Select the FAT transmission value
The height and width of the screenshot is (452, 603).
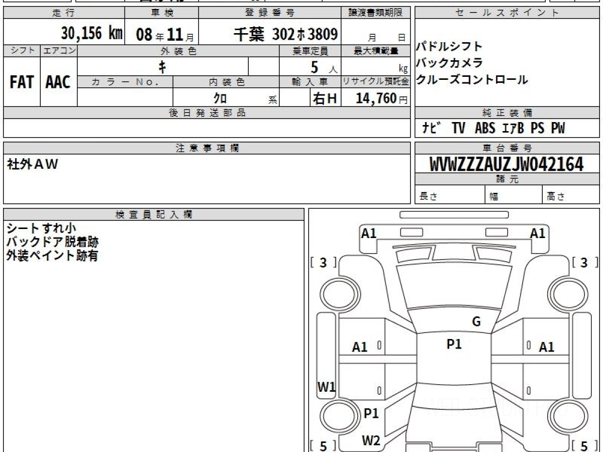(x=22, y=82)
